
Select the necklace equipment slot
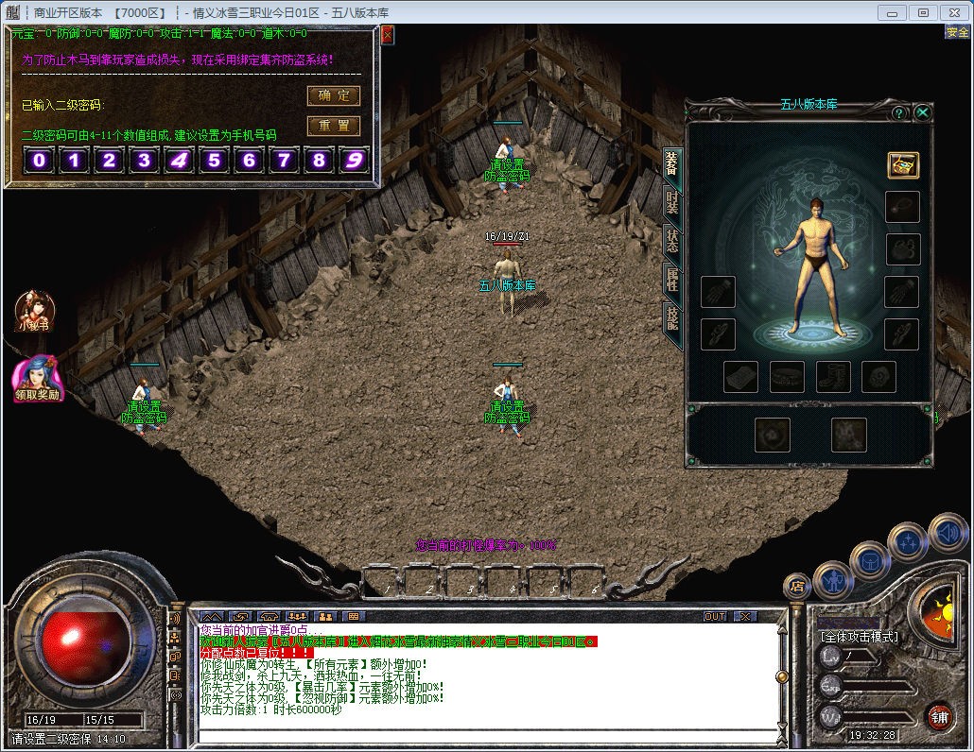pos(902,207)
